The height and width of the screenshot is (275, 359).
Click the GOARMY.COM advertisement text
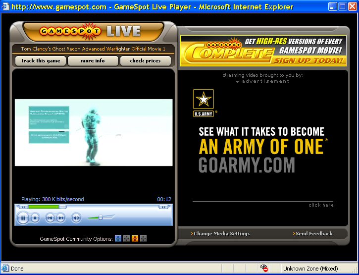(247, 165)
